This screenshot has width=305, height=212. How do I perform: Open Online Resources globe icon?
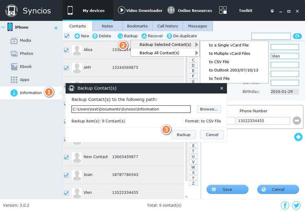click(x=171, y=10)
